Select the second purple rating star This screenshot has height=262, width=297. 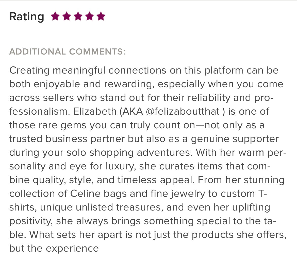click(67, 16)
